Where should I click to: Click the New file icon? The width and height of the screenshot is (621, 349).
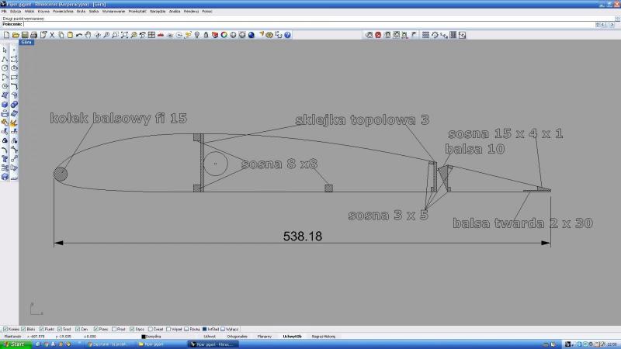click(6, 35)
